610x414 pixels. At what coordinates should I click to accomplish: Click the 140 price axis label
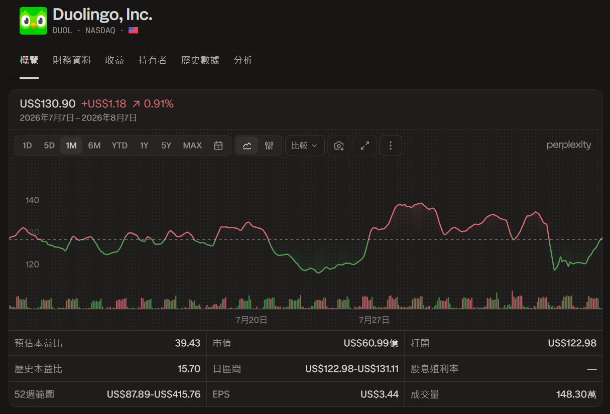tap(32, 200)
